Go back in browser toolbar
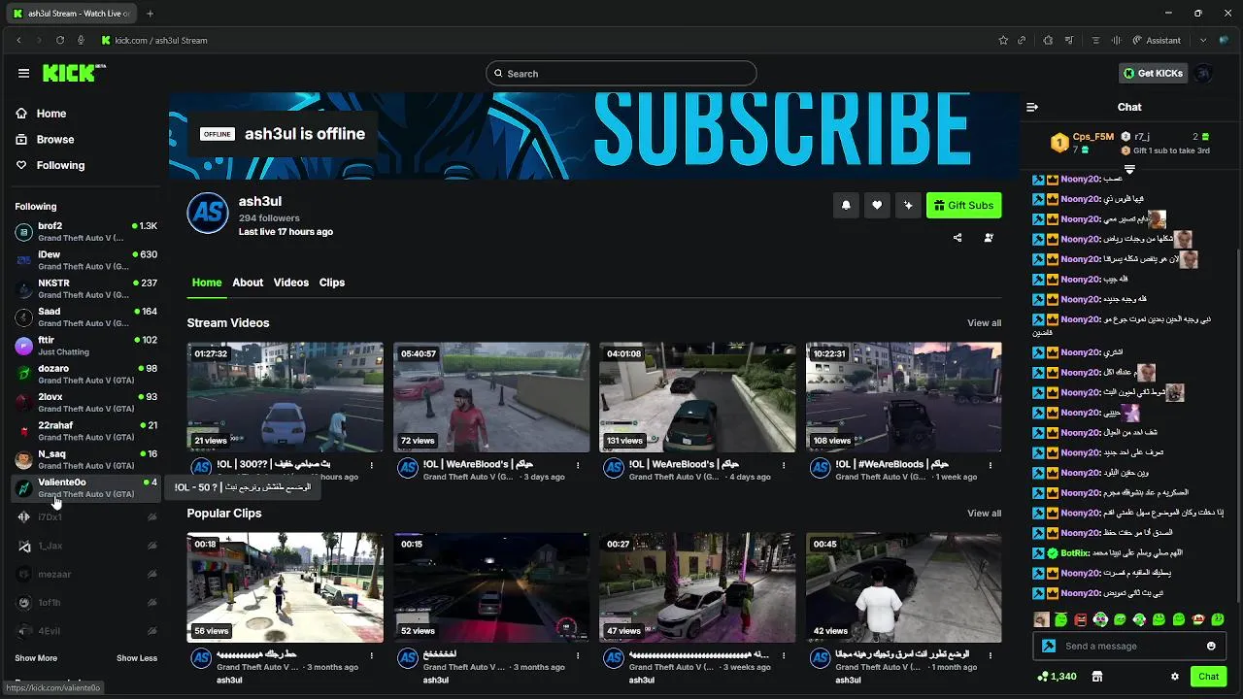Viewport: 1243px width, 699px height. (18, 40)
